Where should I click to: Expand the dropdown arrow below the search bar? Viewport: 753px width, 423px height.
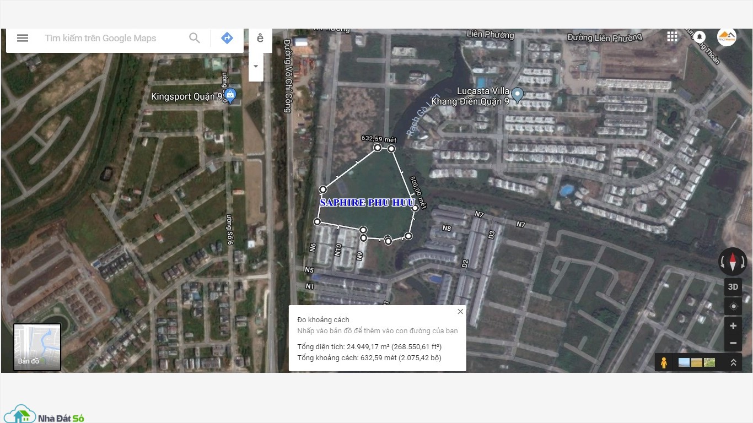[x=256, y=66]
